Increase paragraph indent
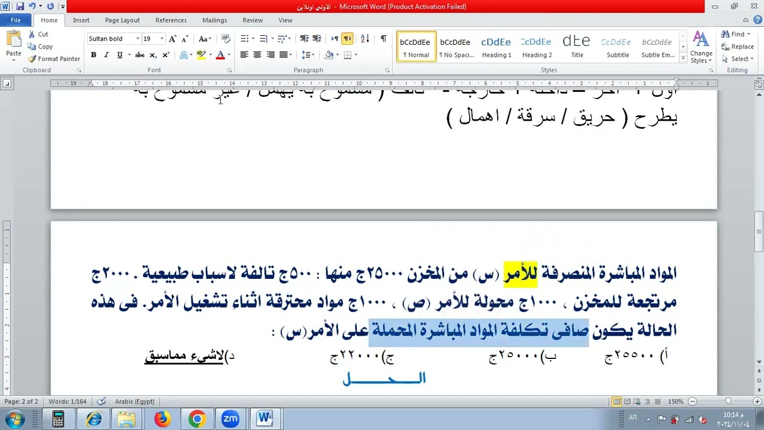The height and width of the screenshot is (430, 764). coord(318,39)
